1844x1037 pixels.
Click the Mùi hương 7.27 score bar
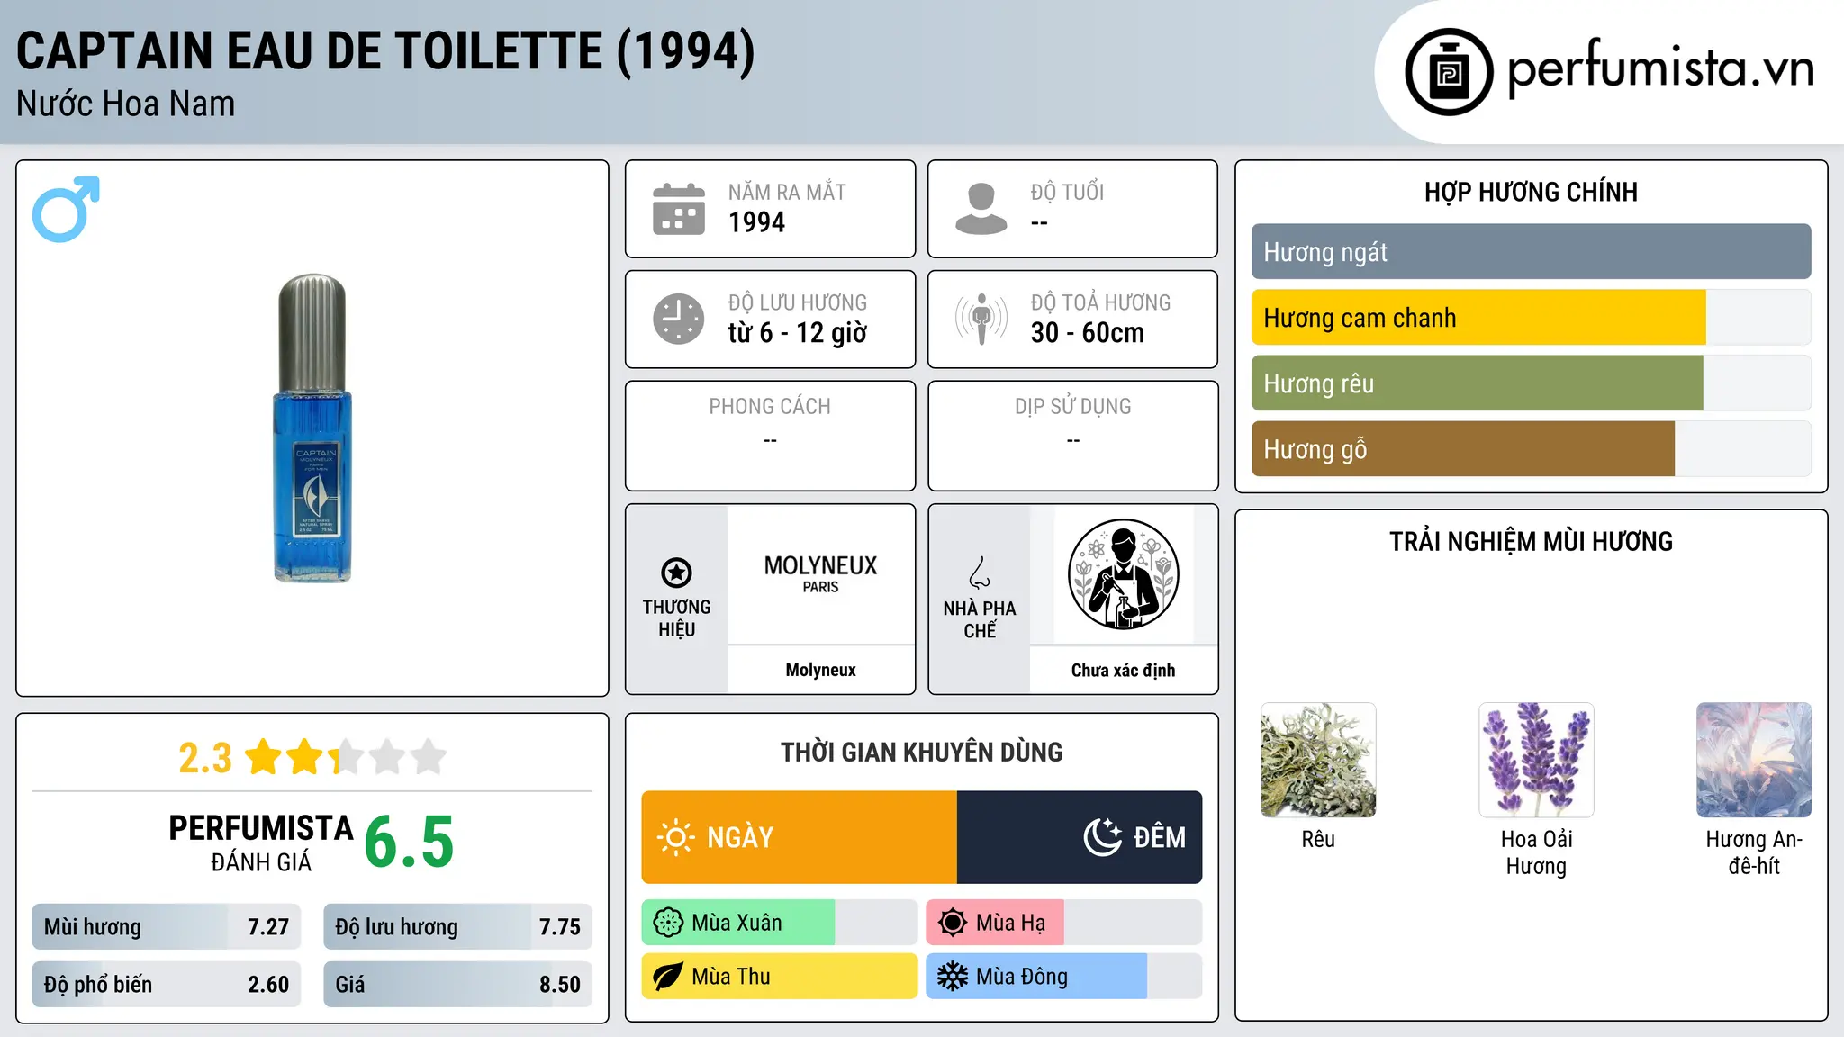(x=167, y=927)
